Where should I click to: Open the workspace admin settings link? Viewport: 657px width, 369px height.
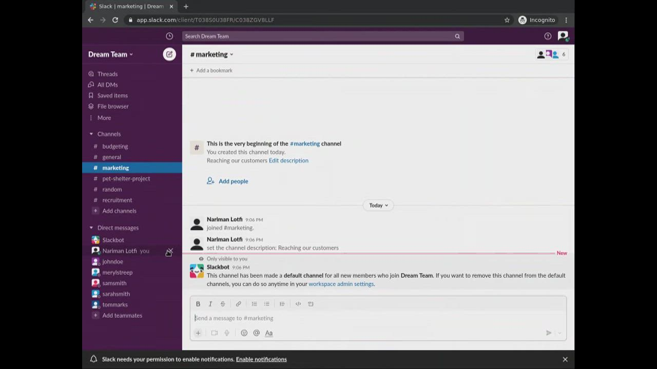(x=341, y=284)
